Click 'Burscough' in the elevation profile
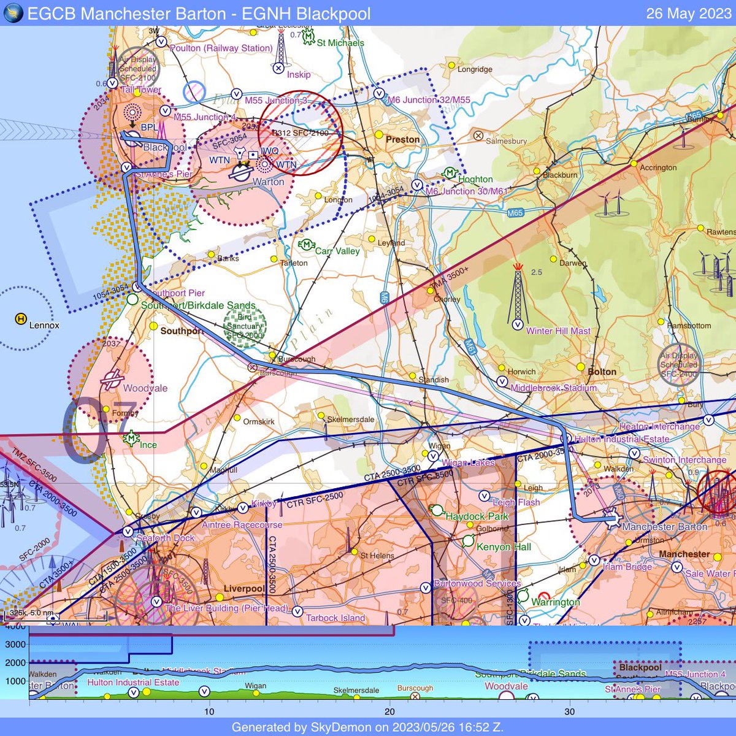736x736 pixels. (x=415, y=688)
